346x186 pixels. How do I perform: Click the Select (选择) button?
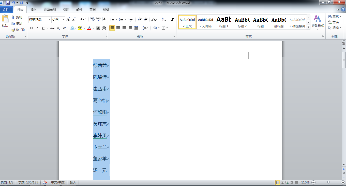coord(334,27)
